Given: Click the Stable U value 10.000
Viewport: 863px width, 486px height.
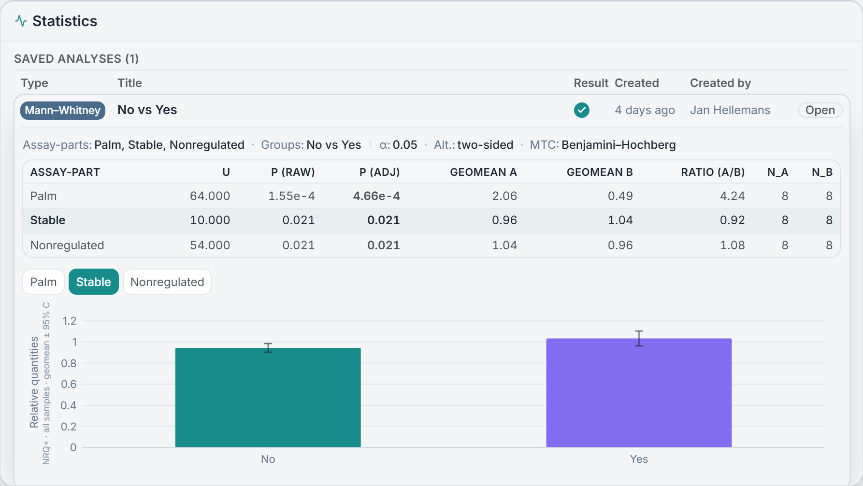Looking at the screenshot, I should [x=210, y=220].
